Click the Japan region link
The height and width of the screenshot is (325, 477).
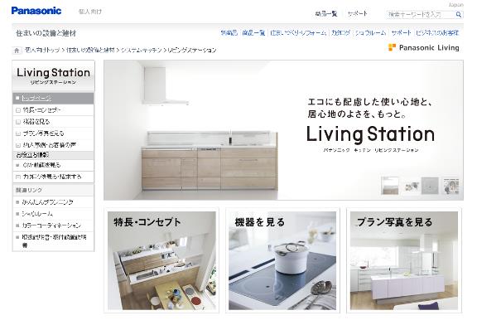(456, 5)
